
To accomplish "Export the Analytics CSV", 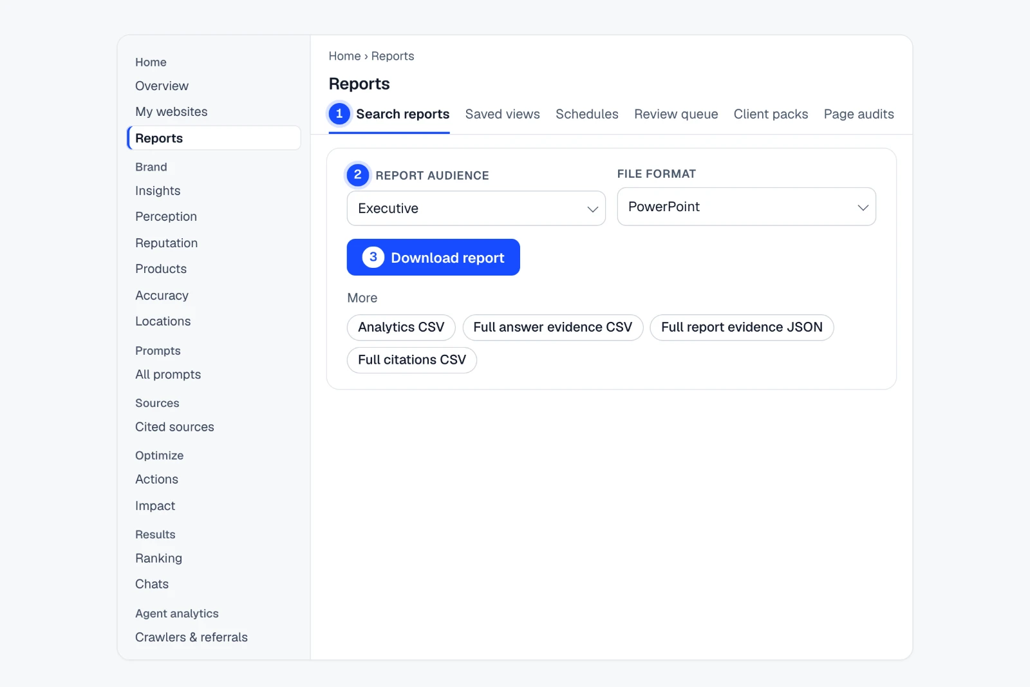I will [x=401, y=327].
